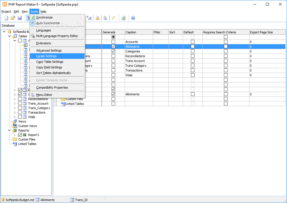Click the blue Help question mark icon
The height and width of the screenshot is (203, 287).
click(133, 18)
